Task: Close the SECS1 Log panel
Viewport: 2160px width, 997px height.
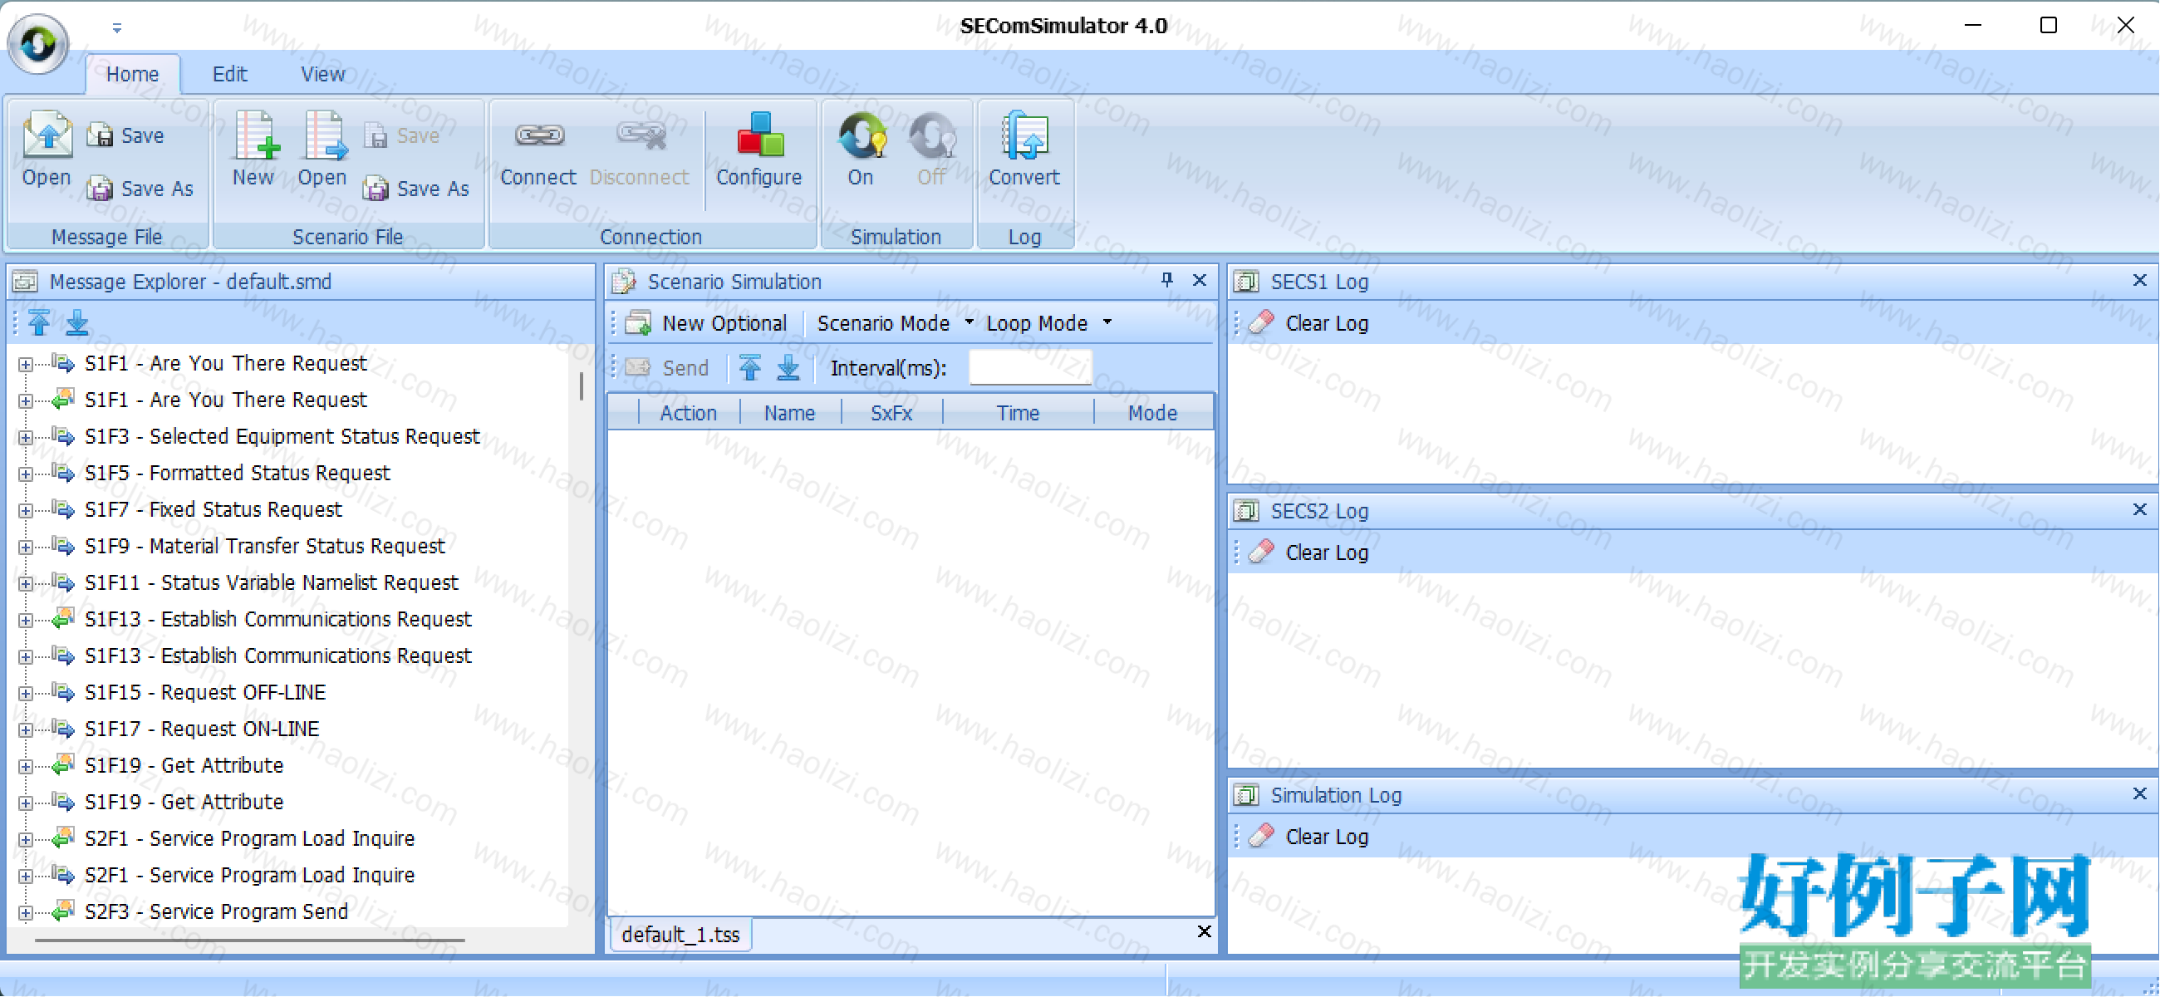Action: click(x=2140, y=280)
